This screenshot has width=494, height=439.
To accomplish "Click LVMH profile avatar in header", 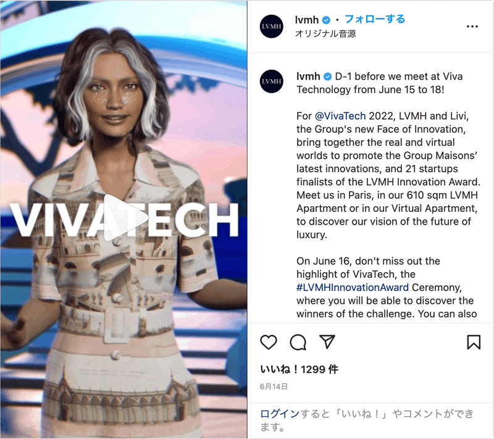I will tap(271, 27).
